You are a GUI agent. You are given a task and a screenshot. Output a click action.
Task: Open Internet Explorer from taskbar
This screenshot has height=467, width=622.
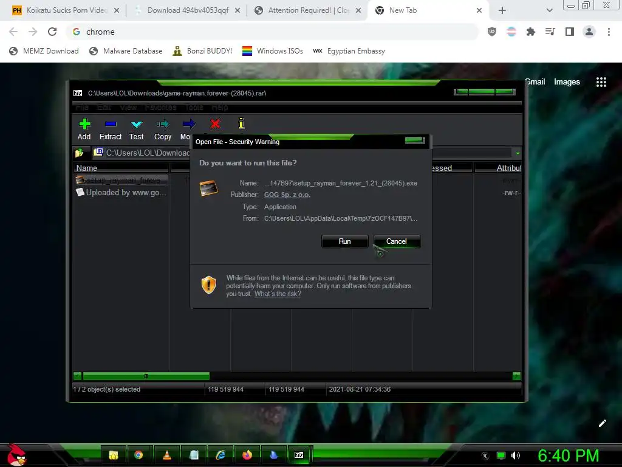[220, 455]
